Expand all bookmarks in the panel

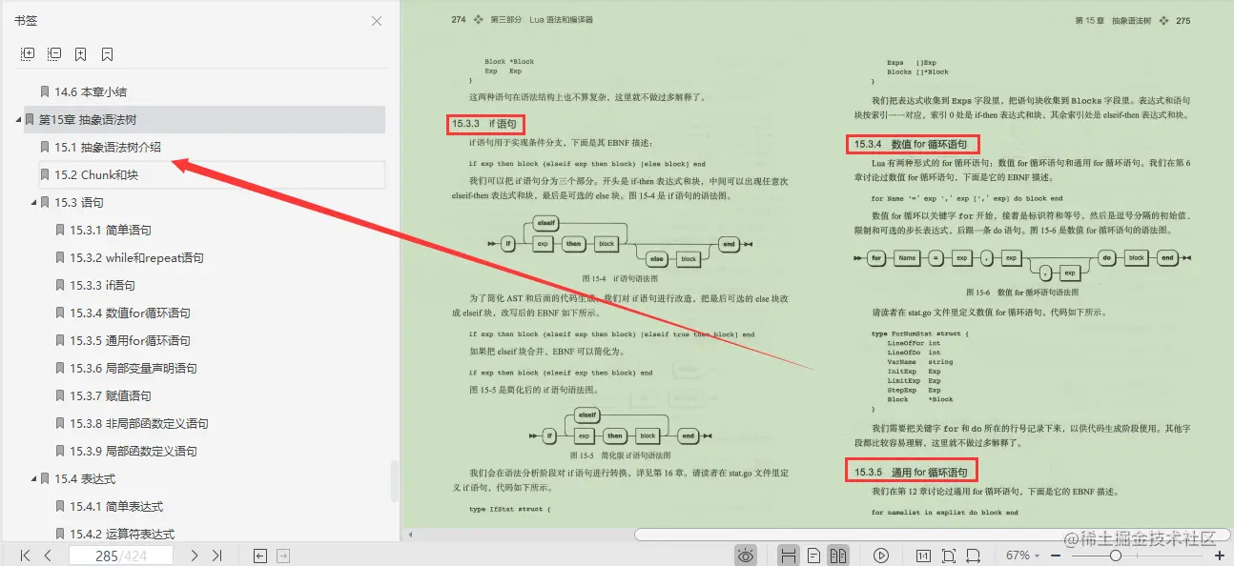point(28,53)
